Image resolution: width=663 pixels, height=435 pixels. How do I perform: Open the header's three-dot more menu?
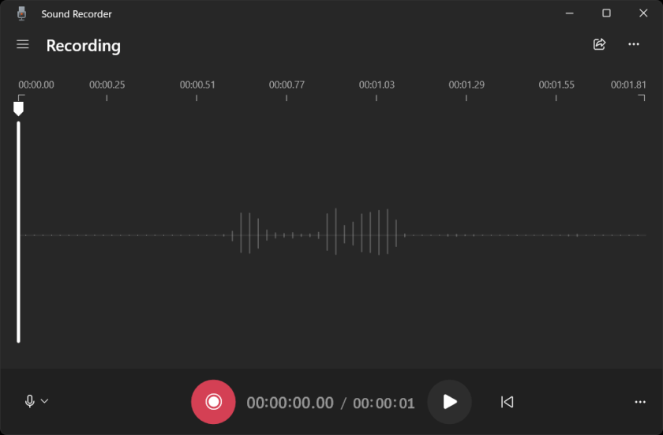[x=634, y=45]
